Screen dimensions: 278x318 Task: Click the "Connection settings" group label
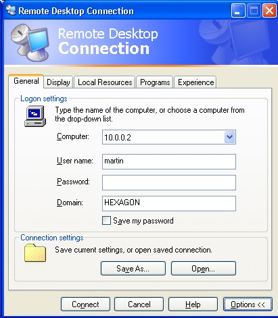pos(52,238)
